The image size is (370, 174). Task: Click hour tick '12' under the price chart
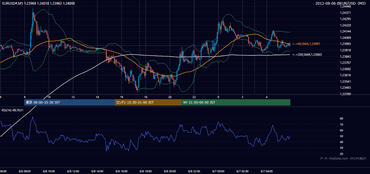pos(73,97)
